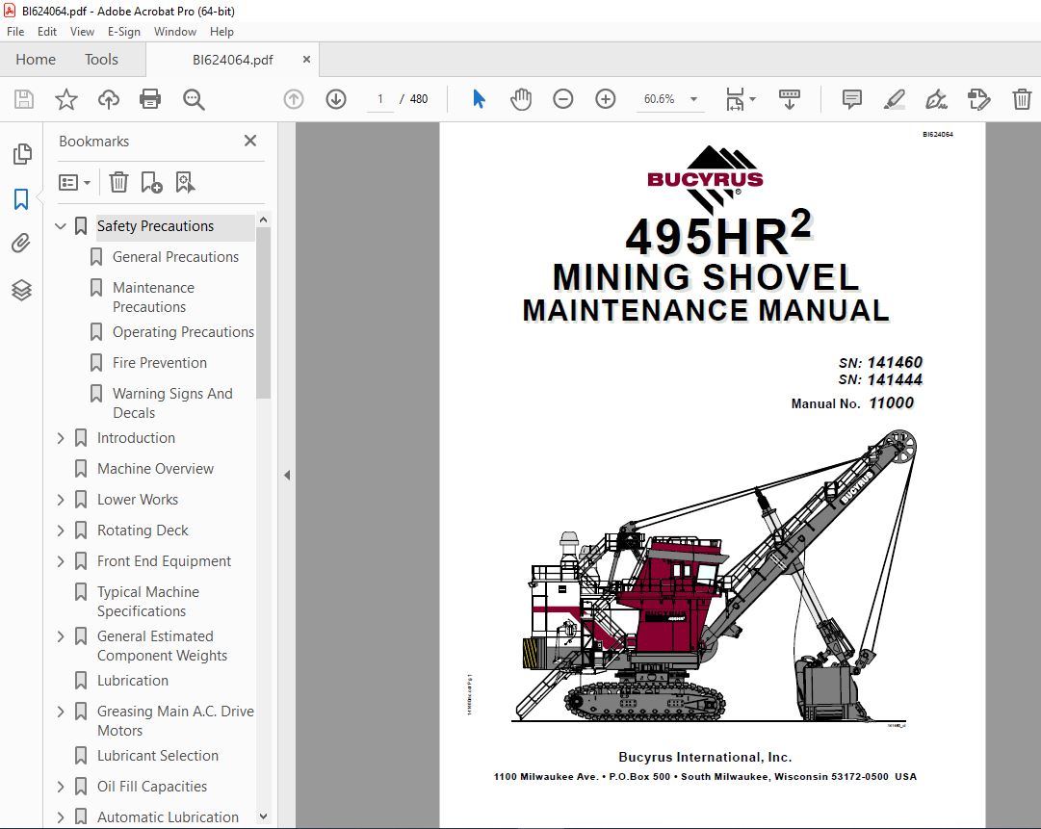This screenshot has height=829, width=1041.
Task: Open the Attachments paperclip panel
Action: [21, 243]
